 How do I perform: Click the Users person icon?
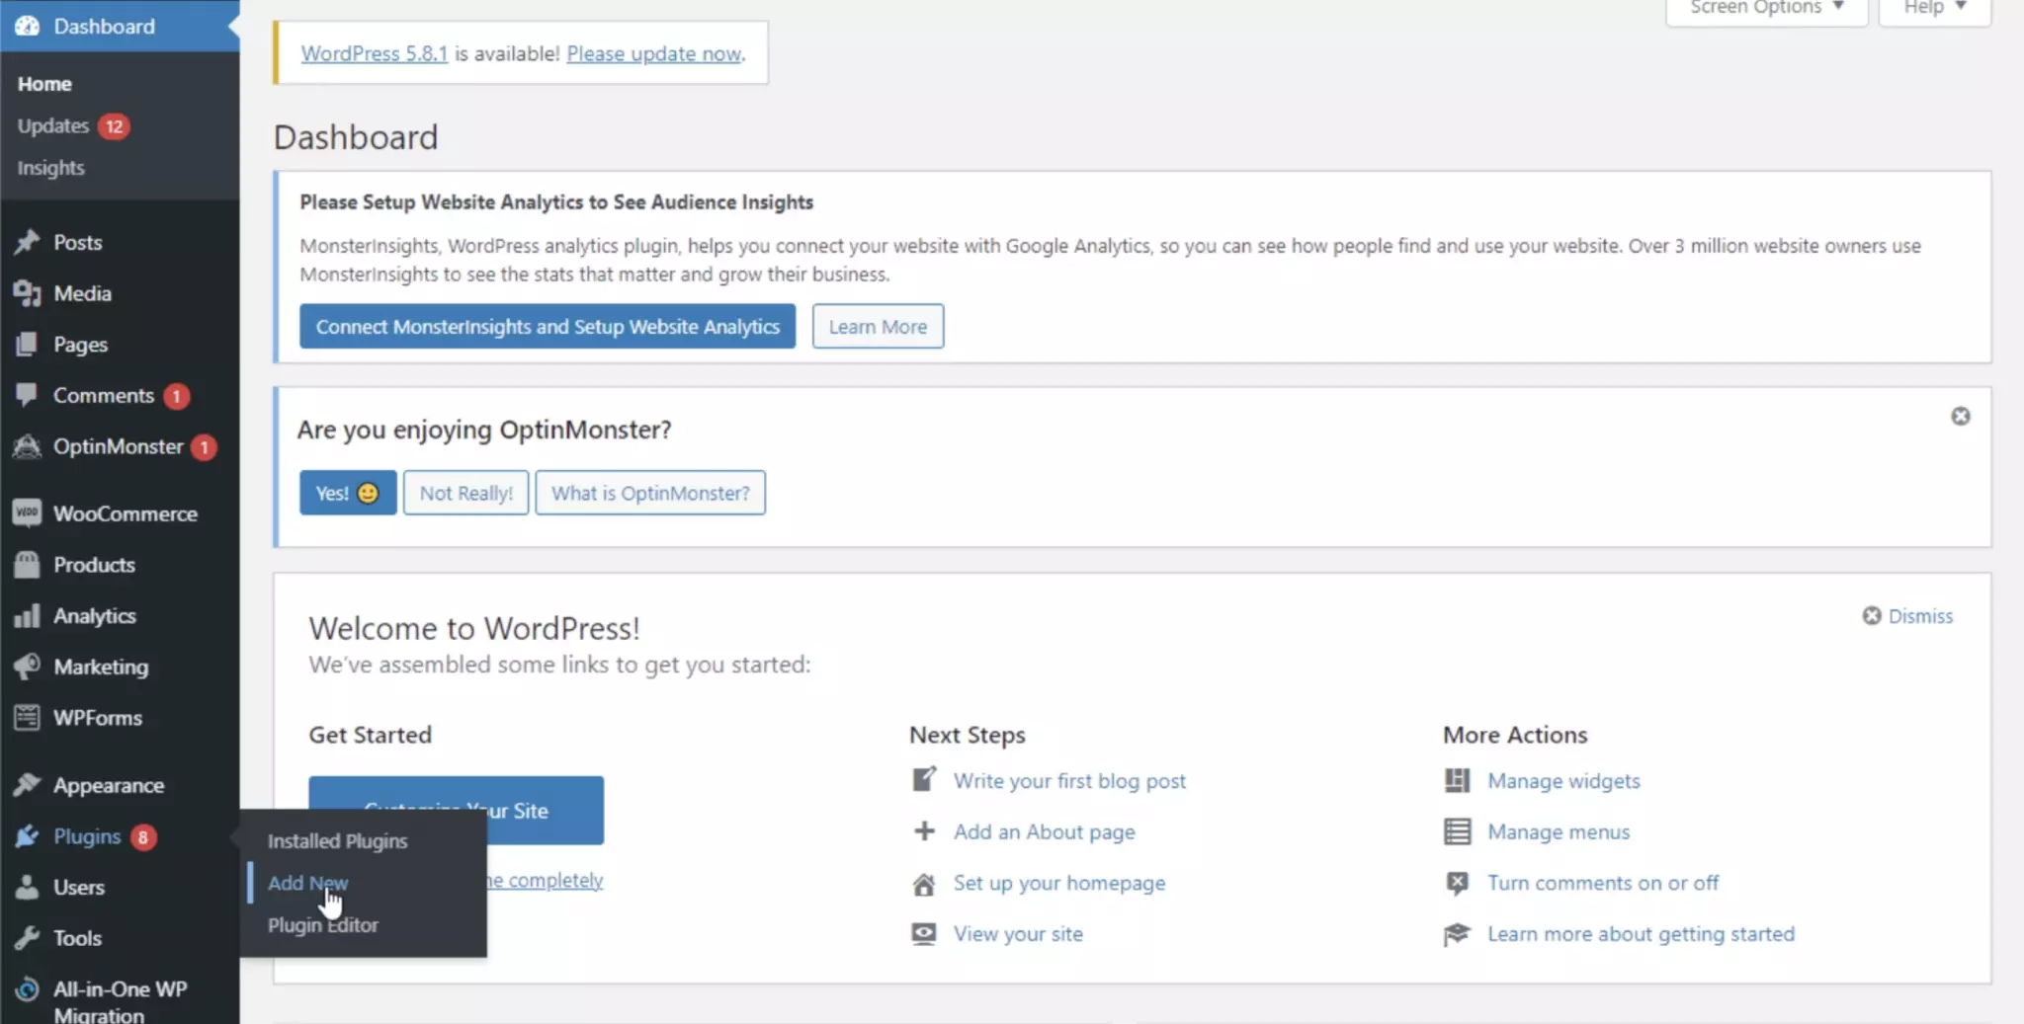28,887
